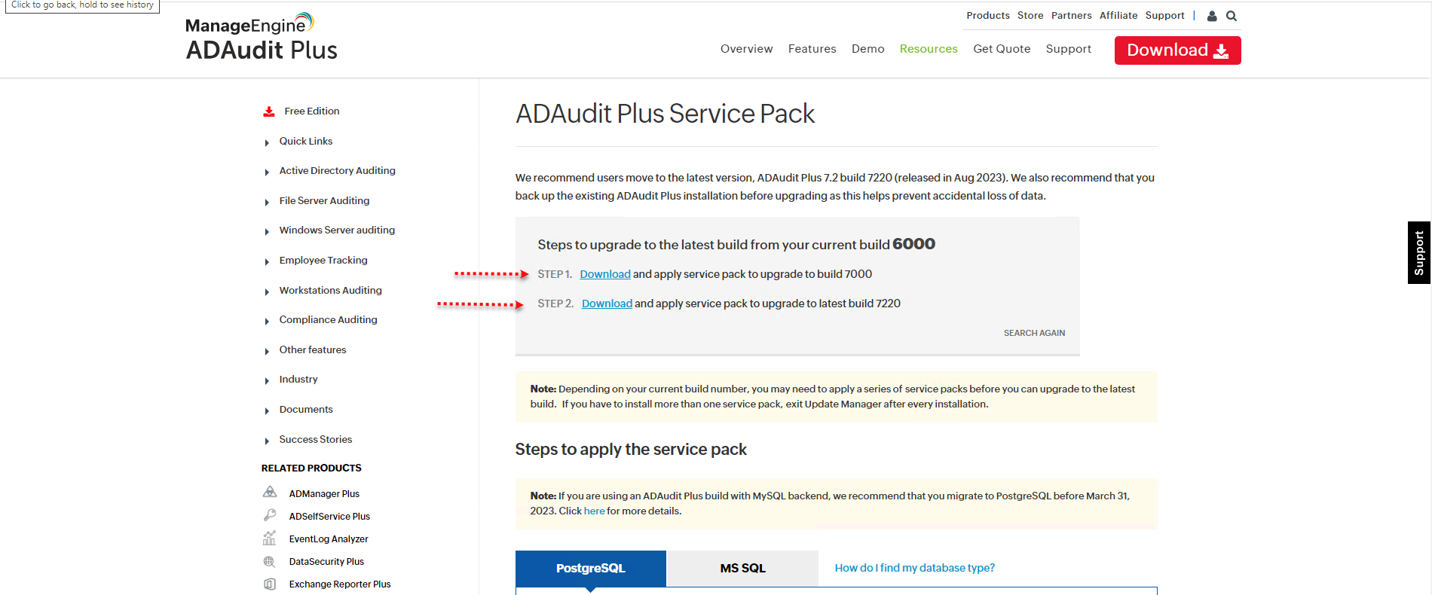Screen dimensions: 1432x595
Task: Open search via the magnifier icon
Action: coord(1232,16)
